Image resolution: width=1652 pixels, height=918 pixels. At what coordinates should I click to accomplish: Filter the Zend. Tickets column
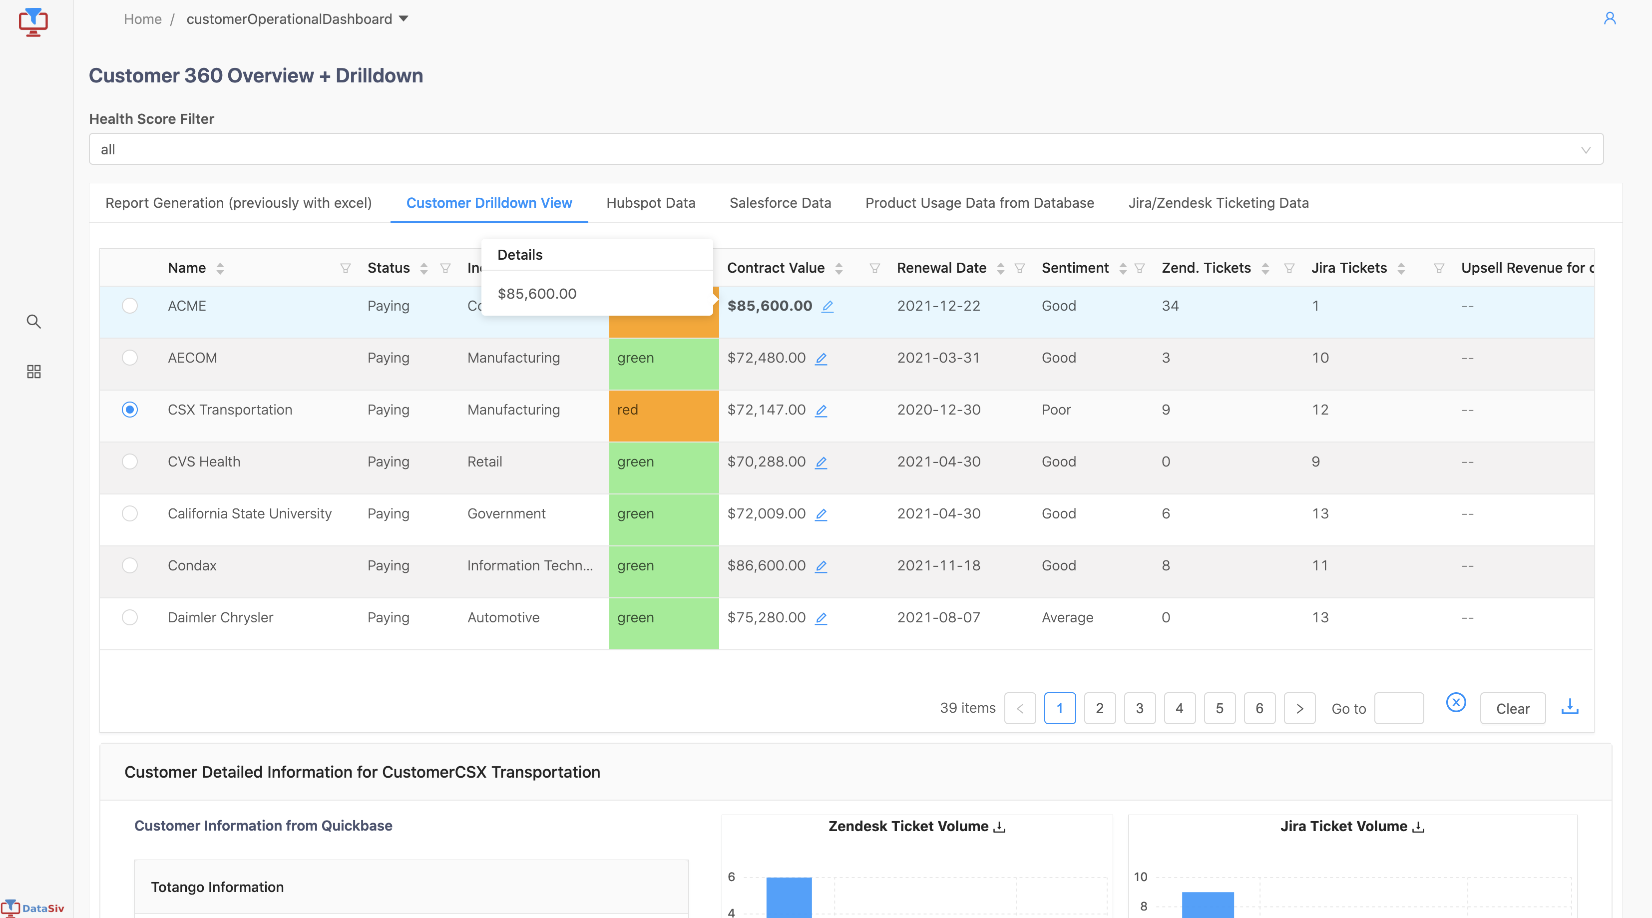[x=1289, y=268]
